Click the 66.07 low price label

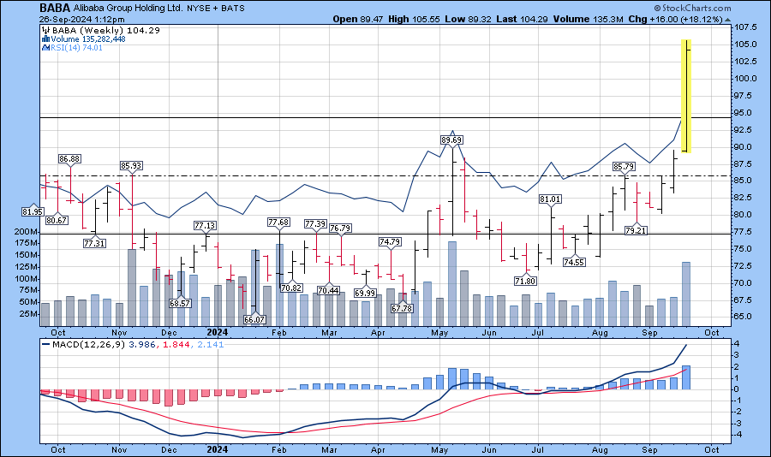click(x=254, y=319)
